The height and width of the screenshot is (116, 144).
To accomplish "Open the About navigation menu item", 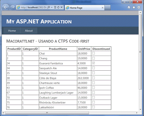I will (x=29, y=31).
